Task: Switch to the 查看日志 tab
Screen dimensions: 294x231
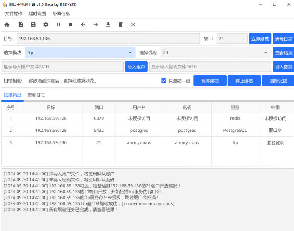Action: [36, 95]
